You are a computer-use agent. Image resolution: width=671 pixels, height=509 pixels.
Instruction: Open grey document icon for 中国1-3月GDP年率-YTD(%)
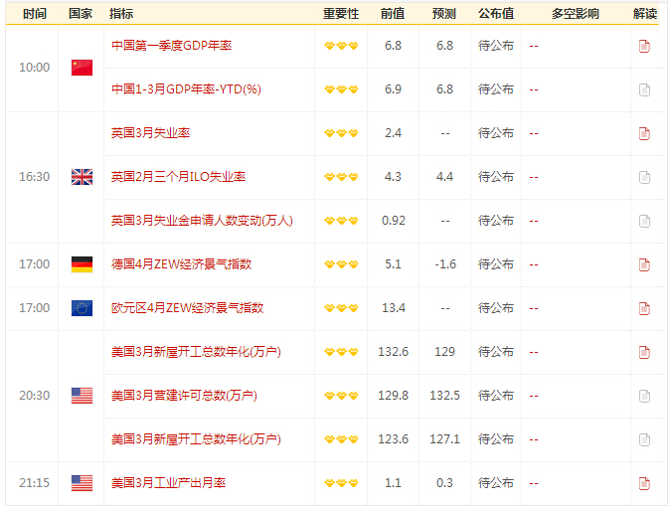click(x=644, y=89)
